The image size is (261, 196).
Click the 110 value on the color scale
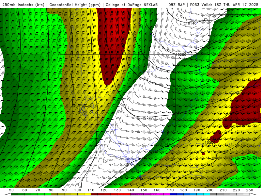click(91, 190)
